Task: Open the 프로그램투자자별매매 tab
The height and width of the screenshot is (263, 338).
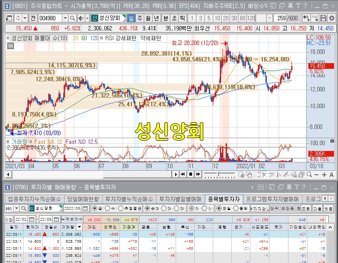Action: (x=272, y=199)
